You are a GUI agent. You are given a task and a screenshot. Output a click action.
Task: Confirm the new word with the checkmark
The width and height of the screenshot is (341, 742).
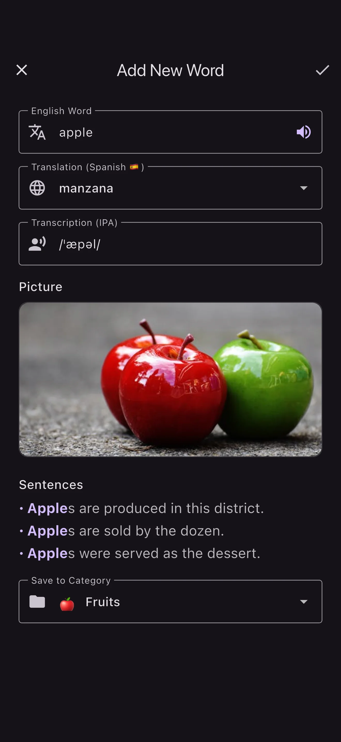coord(322,70)
